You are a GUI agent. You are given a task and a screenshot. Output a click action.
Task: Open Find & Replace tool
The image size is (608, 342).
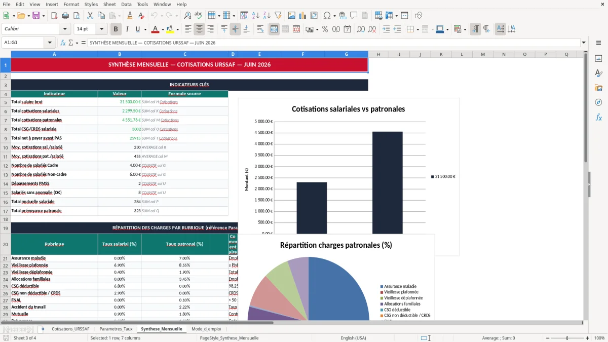tap(187, 16)
